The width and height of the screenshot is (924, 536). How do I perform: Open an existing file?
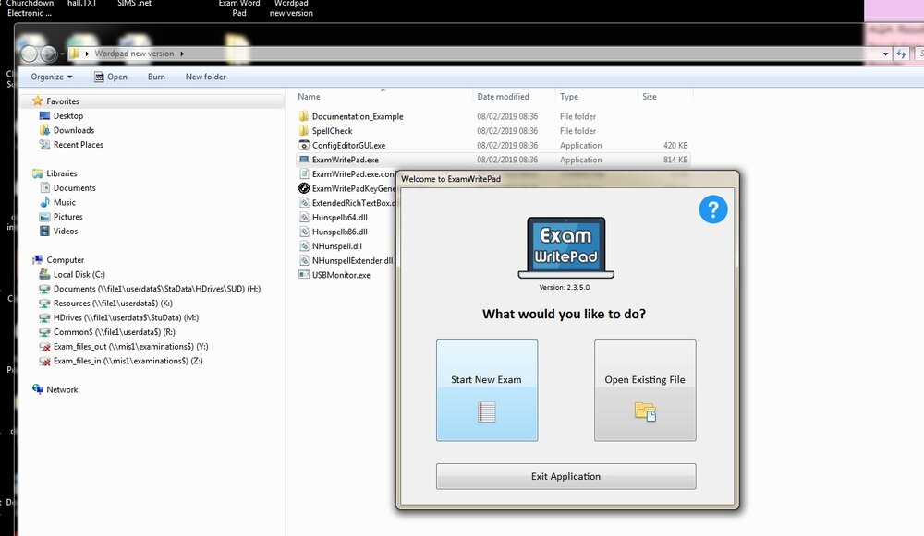[x=645, y=390]
